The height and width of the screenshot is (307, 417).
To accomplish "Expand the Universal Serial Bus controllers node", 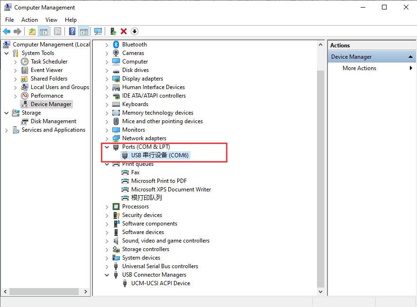I will coord(107,266).
